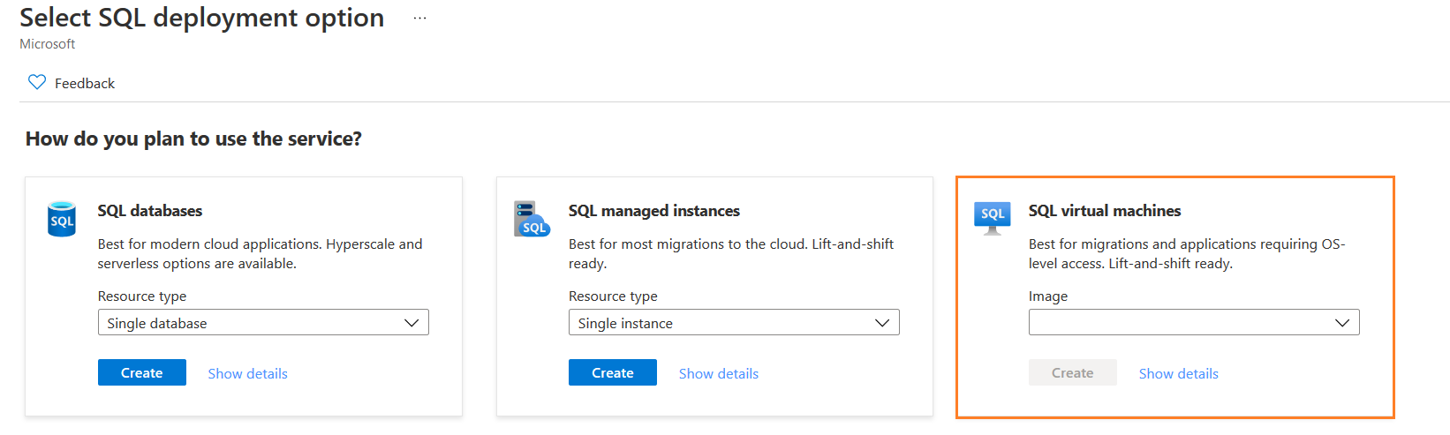1450x435 pixels.
Task: Click the "How do you plan to use the service?" heading
Action: (x=193, y=139)
